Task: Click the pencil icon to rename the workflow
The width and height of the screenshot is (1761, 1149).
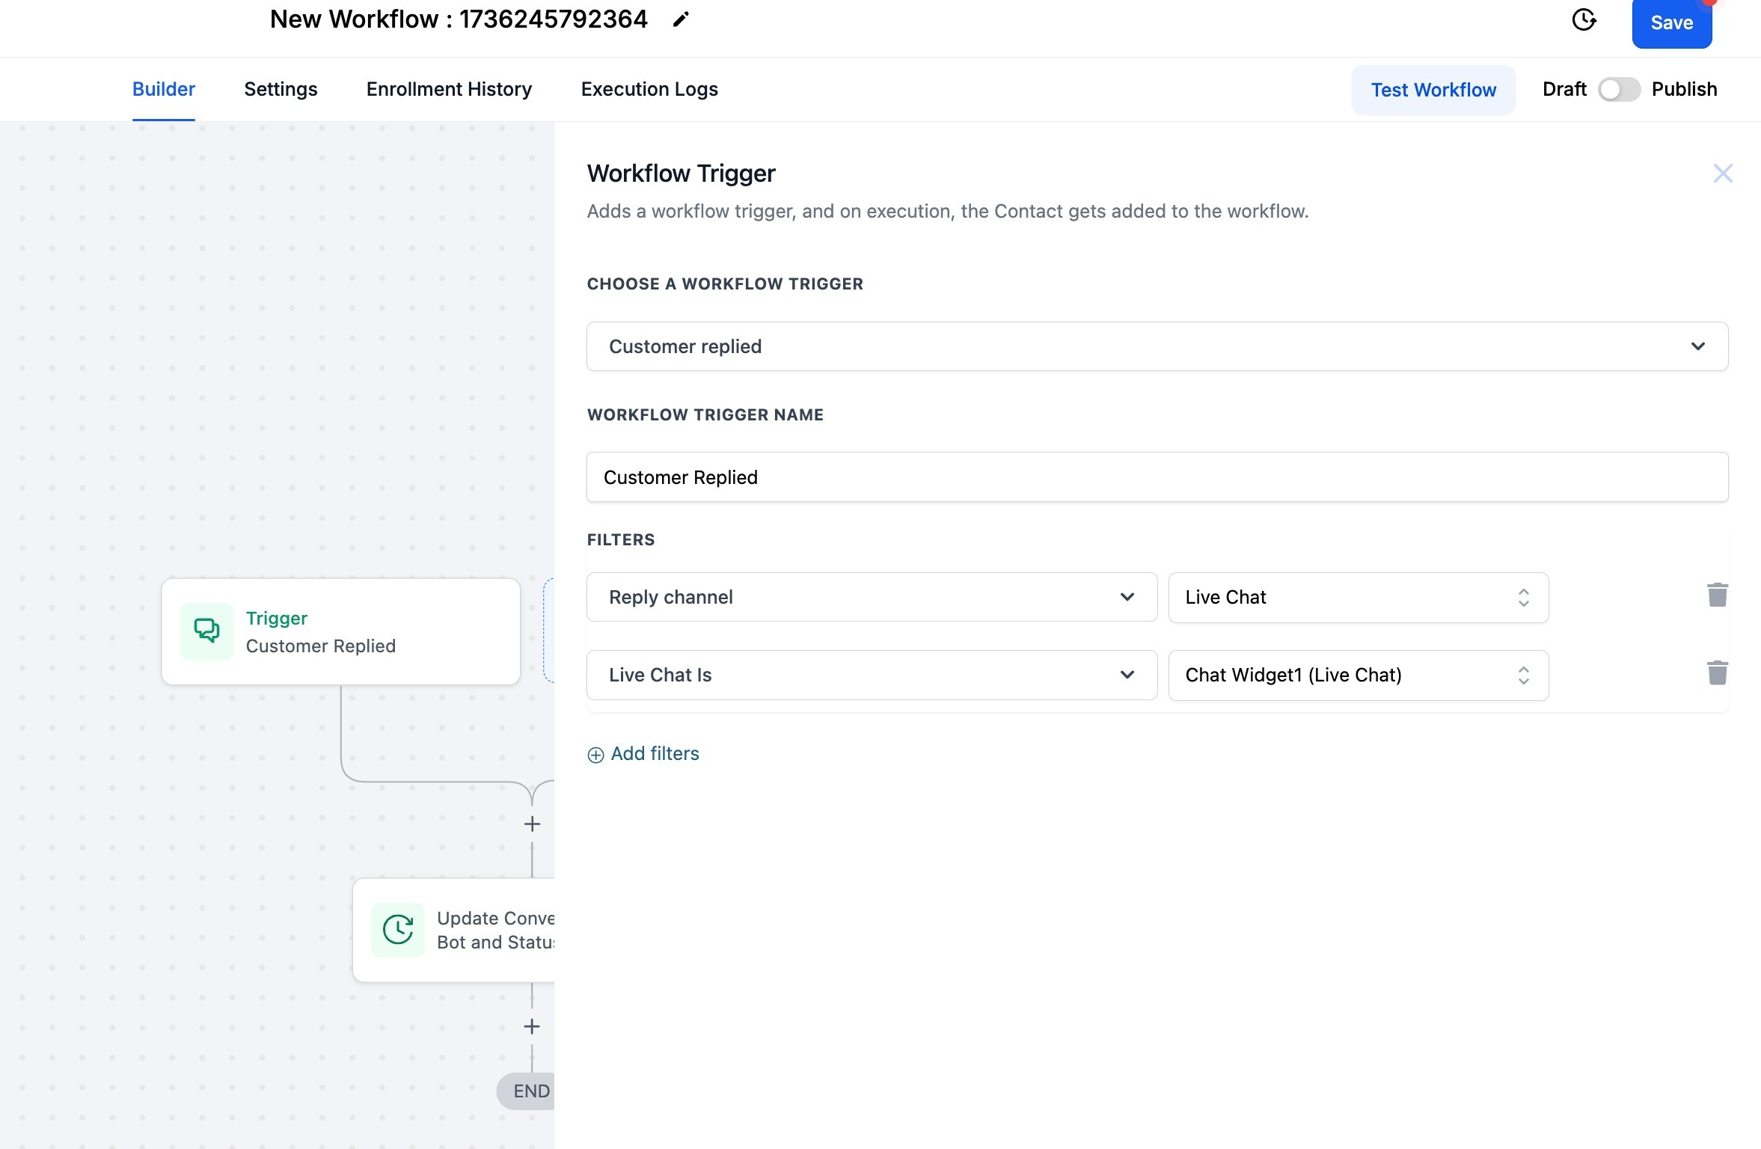Action: click(x=680, y=19)
